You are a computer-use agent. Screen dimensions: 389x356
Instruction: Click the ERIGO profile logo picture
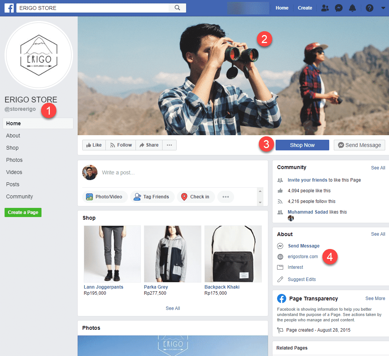38,55
